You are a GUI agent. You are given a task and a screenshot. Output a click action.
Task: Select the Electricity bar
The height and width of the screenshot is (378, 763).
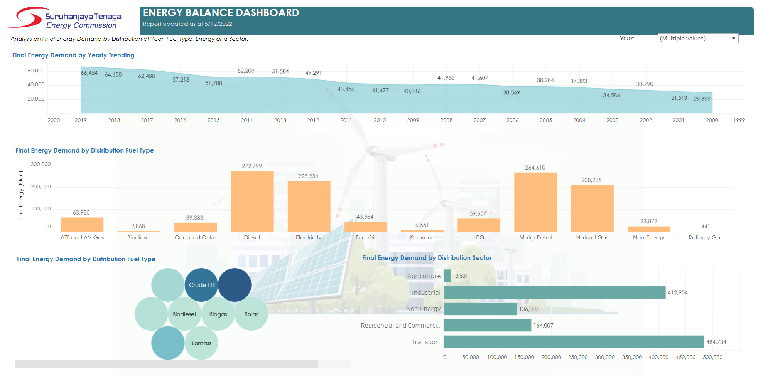[x=309, y=207]
